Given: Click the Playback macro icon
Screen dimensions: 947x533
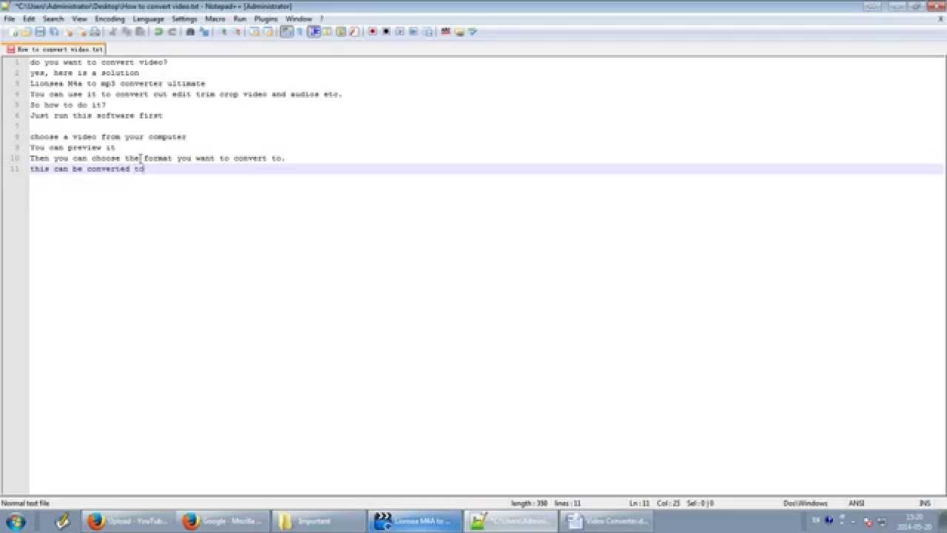Looking at the screenshot, I should coord(400,32).
